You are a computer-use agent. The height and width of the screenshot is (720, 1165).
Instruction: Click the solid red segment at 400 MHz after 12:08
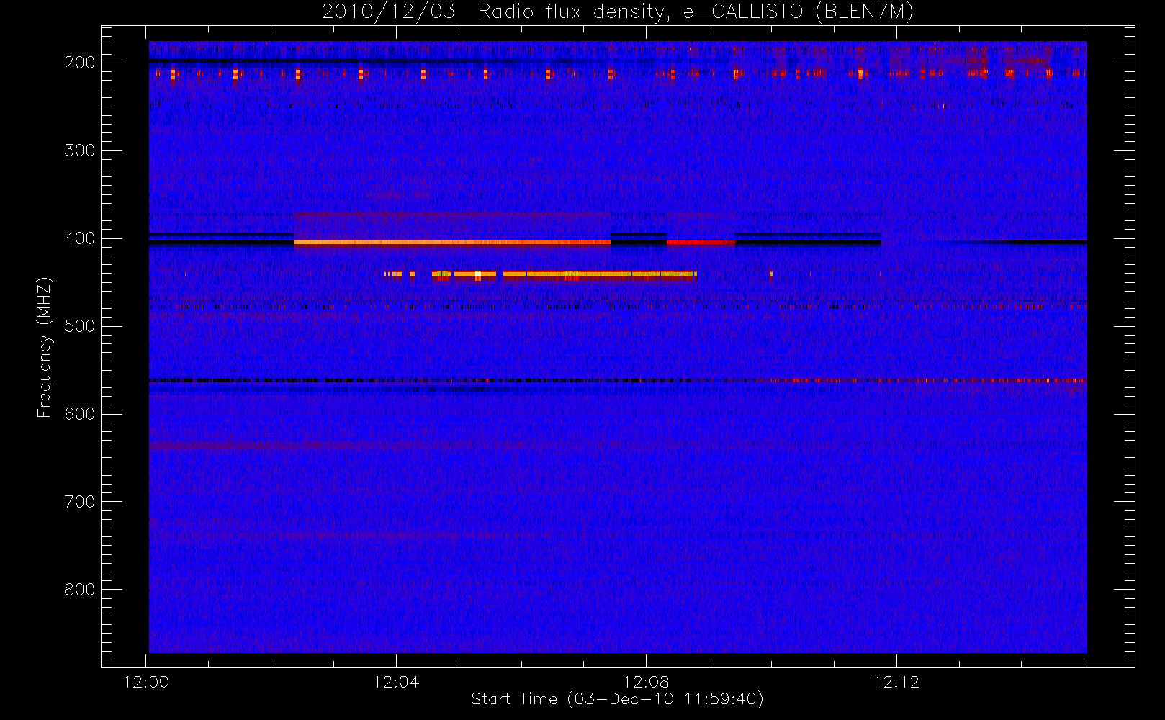(701, 243)
